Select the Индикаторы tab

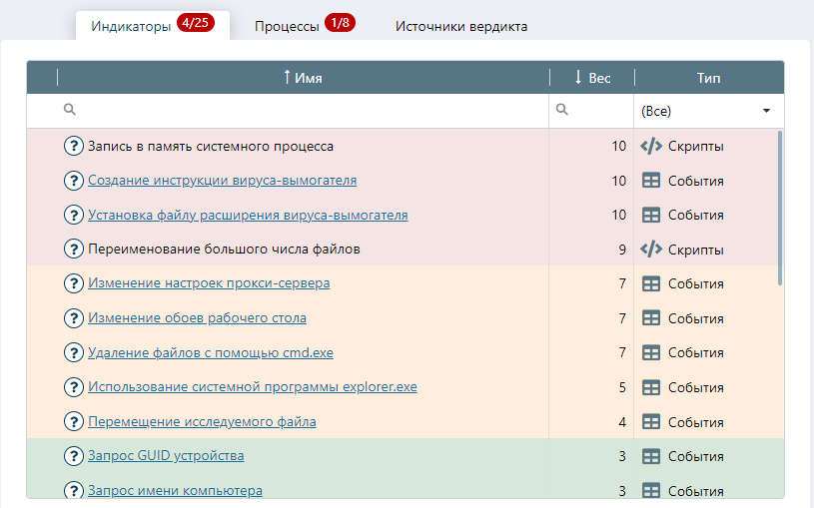click(152, 26)
